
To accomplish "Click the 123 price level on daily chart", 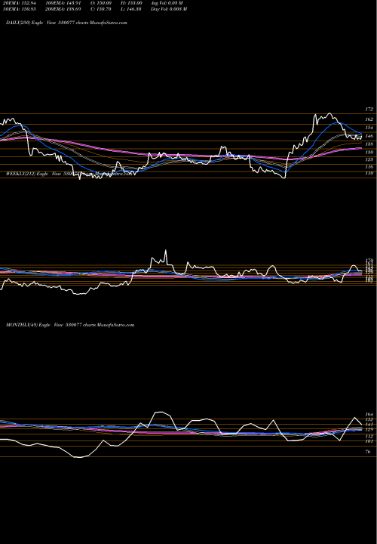I will (369, 159).
